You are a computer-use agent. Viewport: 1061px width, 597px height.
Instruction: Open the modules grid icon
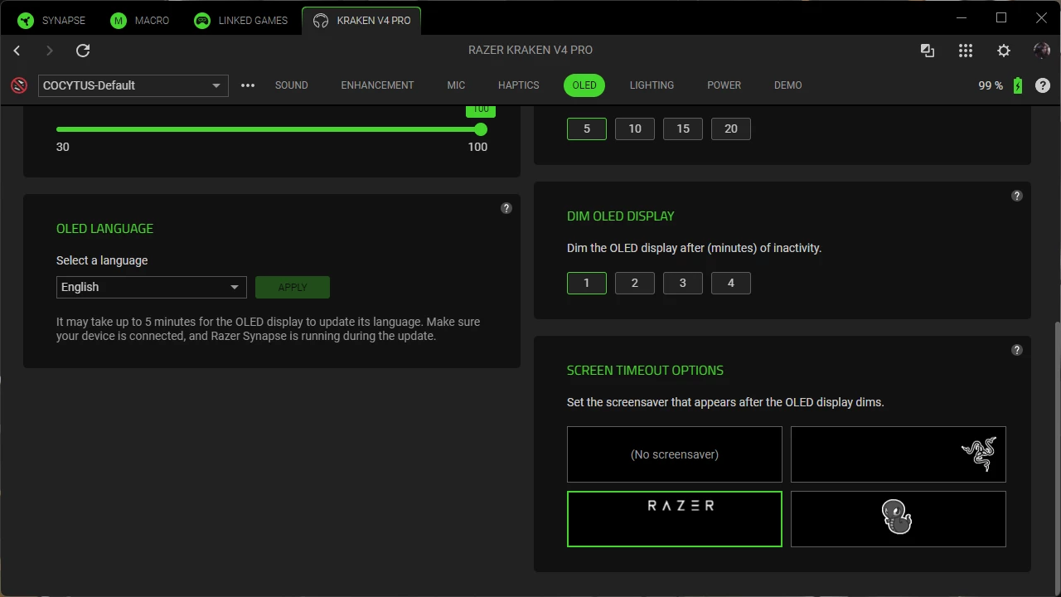[966, 51]
